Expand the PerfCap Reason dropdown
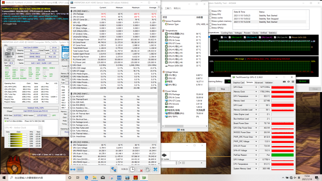The width and height of the screenshot is (322, 181). coord(256,155)
